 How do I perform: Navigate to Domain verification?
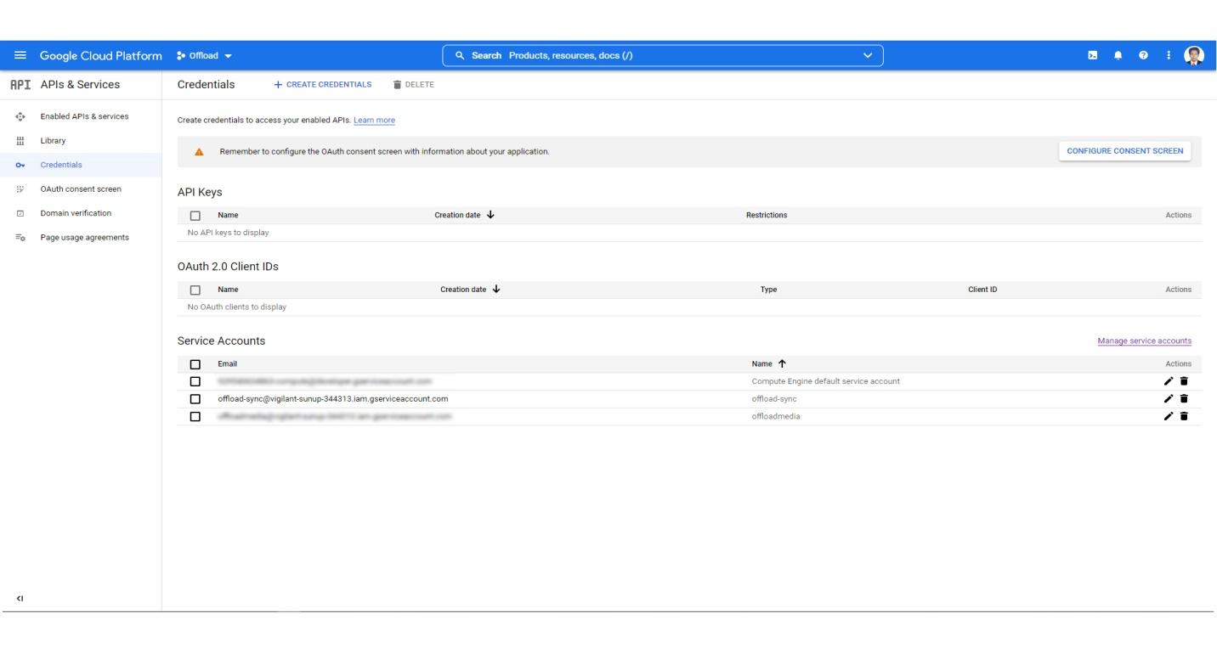[x=81, y=213]
